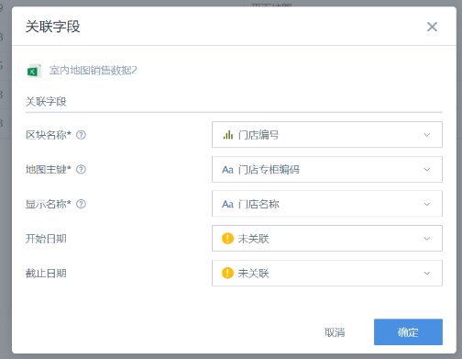This screenshot has height=359, width=462.
Task: Confirm with the 确定 button
Action: [408, 332]
